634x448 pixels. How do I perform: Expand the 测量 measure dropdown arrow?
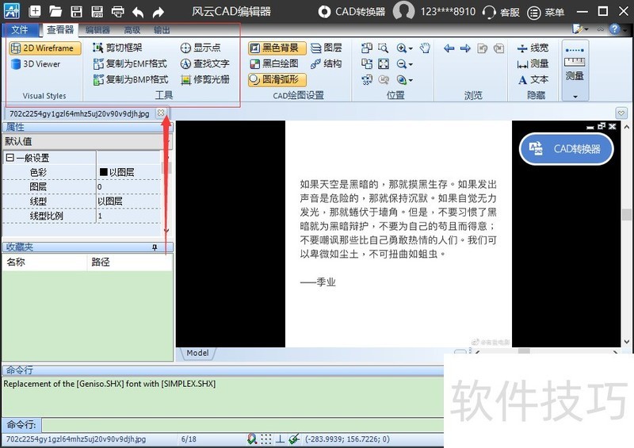[575, 96]
